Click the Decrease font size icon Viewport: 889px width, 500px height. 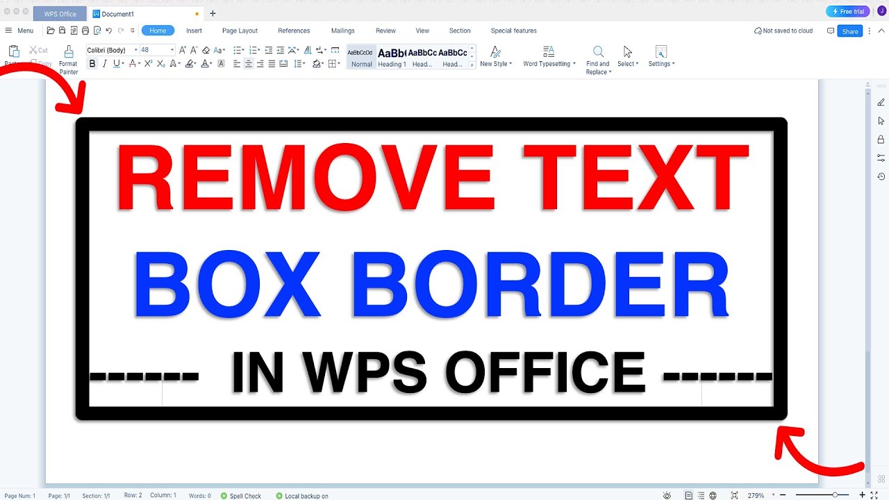tap(193, 50)
